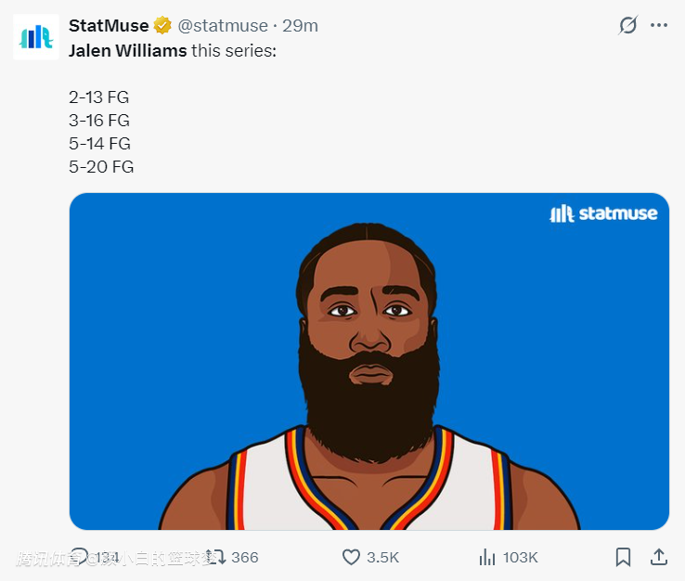Click the 29m post timestamp

click(302, 26)
